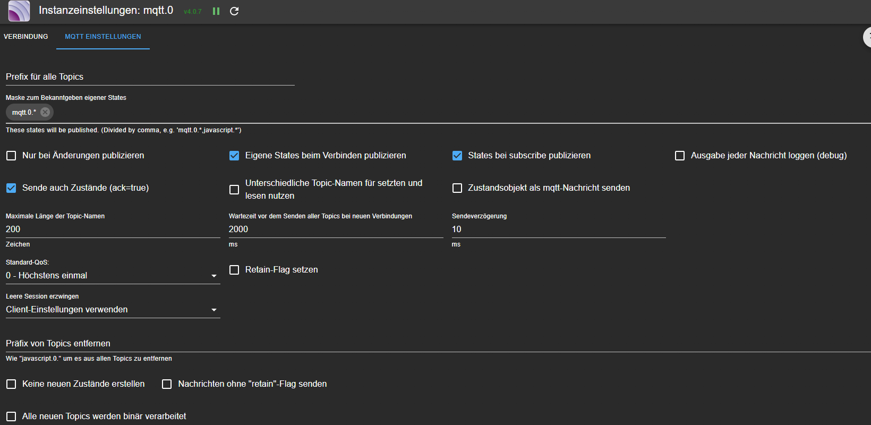Restart the mqtt.0 instance with the reload icon
This screenshot has width=871, height=425.
(234, 11)
